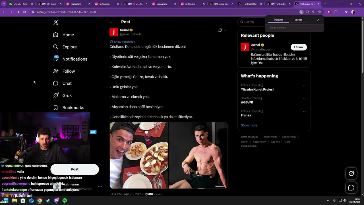Image resolution: width=364 pixels, height=205 pixels.
Task: Open more options for Fransa trend
Action: tap(305, 112)
